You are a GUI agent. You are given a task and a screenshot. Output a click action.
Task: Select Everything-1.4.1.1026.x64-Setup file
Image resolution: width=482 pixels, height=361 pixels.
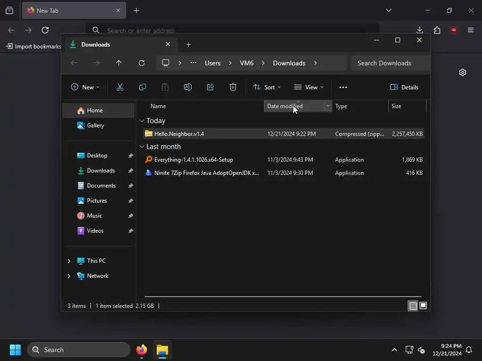point(284,160)
